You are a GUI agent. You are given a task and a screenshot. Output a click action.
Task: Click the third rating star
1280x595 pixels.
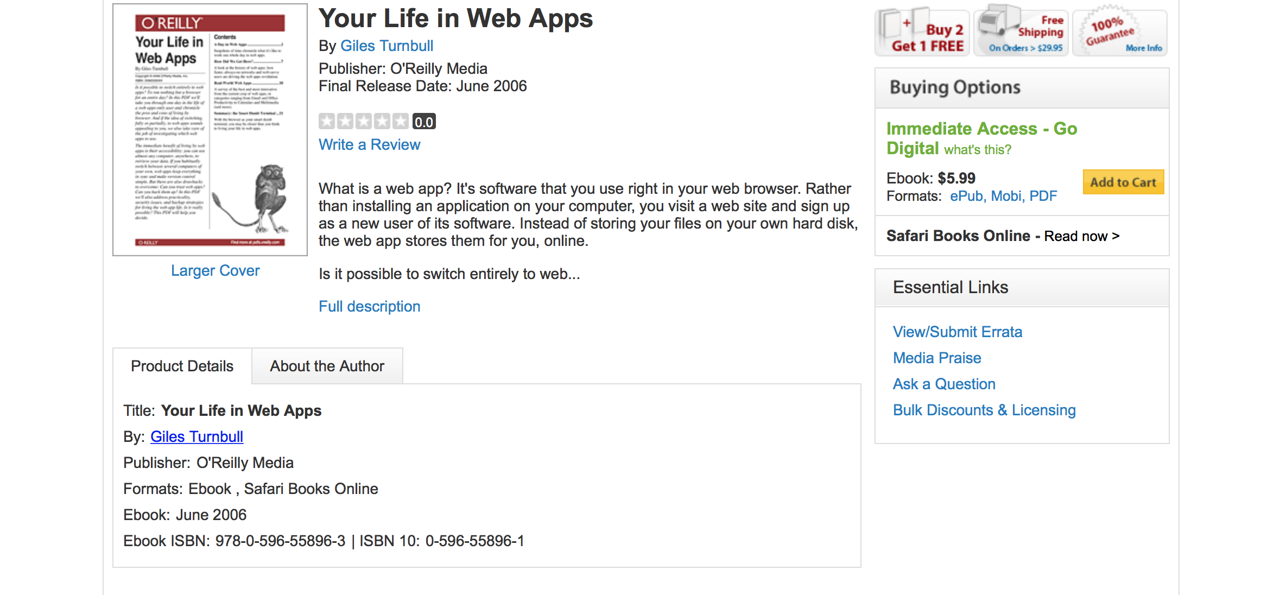(x=364, y=121)
